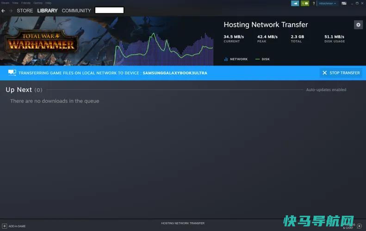
Task: Click the network transfer throughput graph
Action: tap(164, 49)
